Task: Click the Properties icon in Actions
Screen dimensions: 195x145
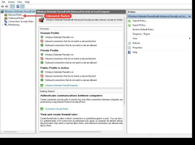Action: point(129,48)
